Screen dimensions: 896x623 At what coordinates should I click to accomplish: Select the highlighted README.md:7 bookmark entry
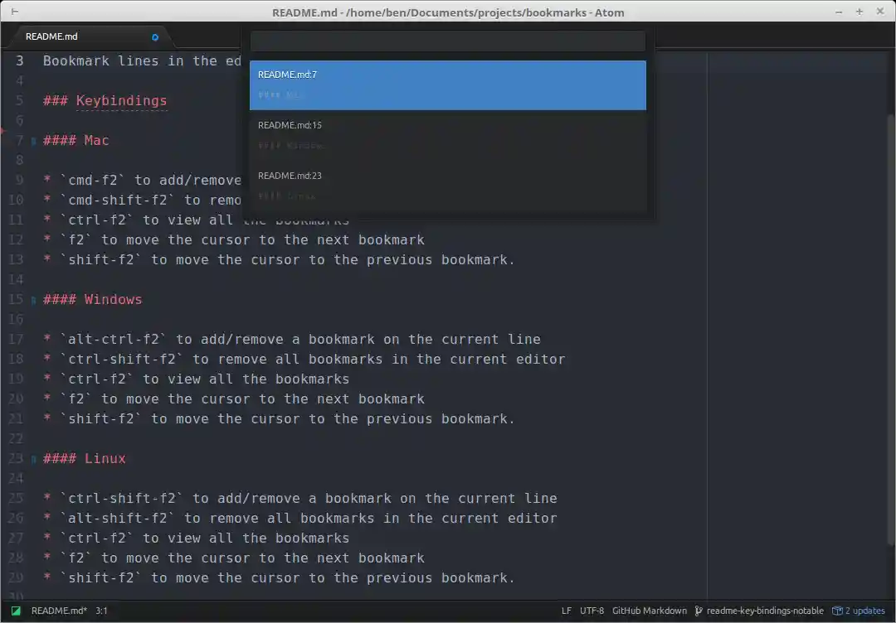(448, 85)
